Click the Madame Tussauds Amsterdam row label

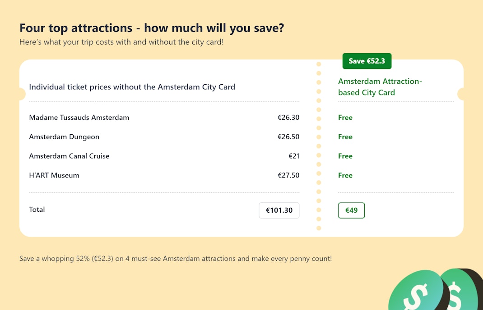(79, 118)
